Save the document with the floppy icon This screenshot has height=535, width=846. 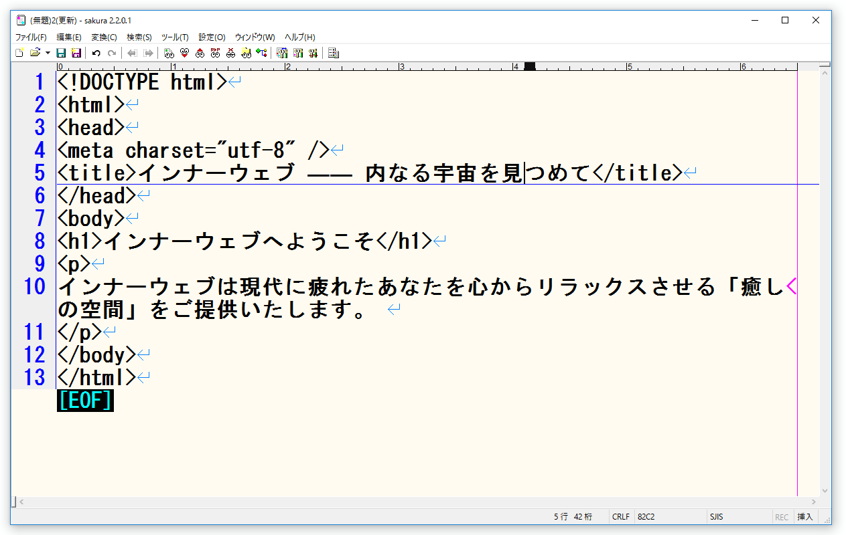coord(61,53)
